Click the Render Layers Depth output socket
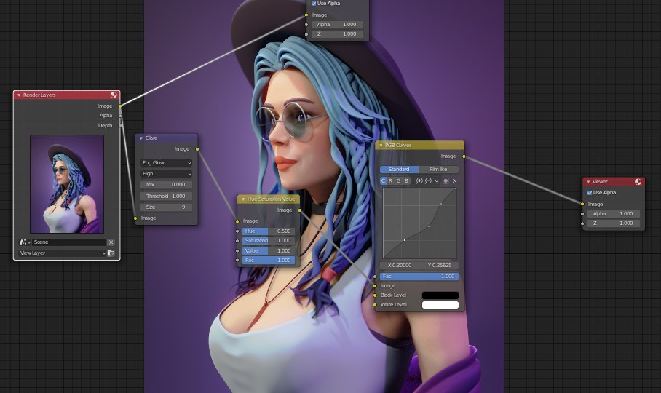The width and height of the screenshot is (661, 393). pyautogui.click(x=120, y=125)
